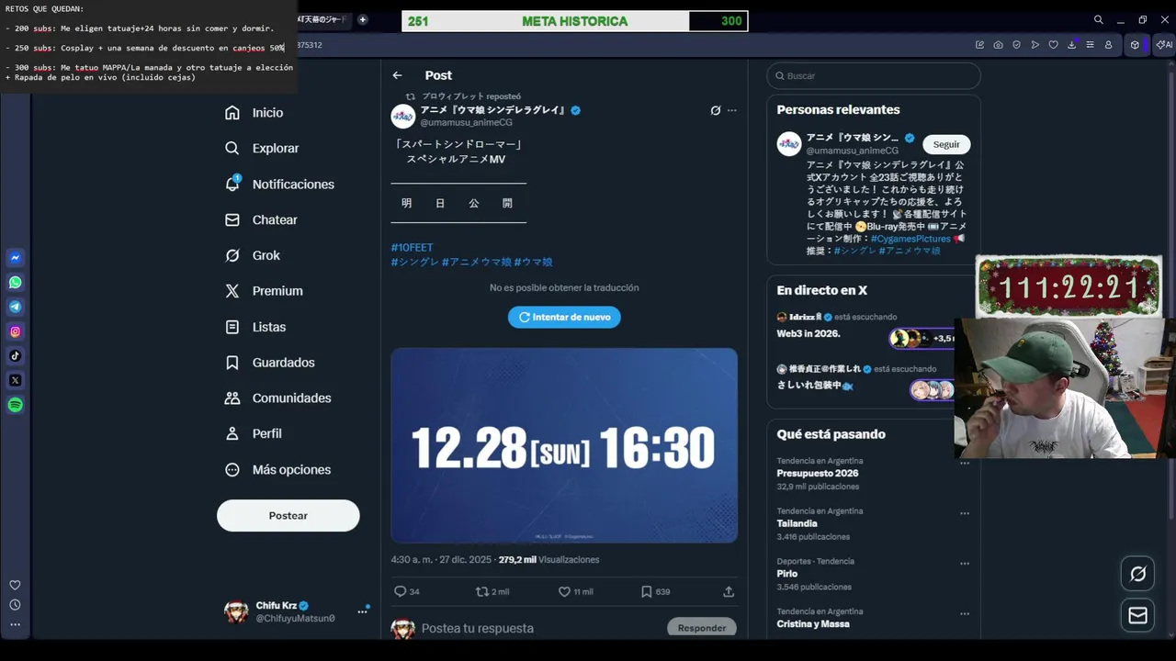Viewport: 1176px width, 661px height.
Task: Click the browser tab search magnifier
Action: [1098, 19]
